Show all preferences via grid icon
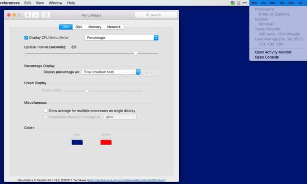 point(46,15)
